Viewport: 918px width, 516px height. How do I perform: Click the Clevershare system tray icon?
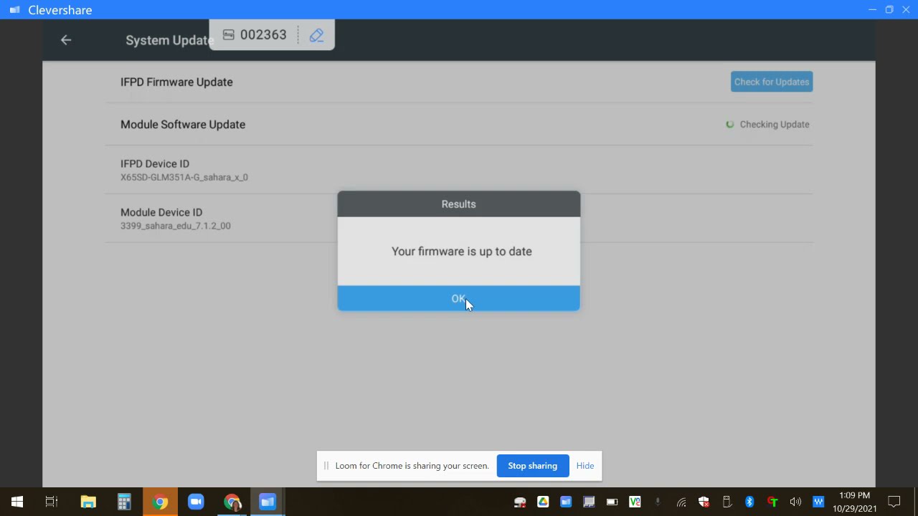point(566,502)
